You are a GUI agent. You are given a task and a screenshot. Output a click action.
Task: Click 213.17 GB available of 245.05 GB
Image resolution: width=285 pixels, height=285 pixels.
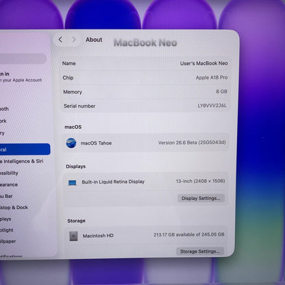[x=189, y=234]
